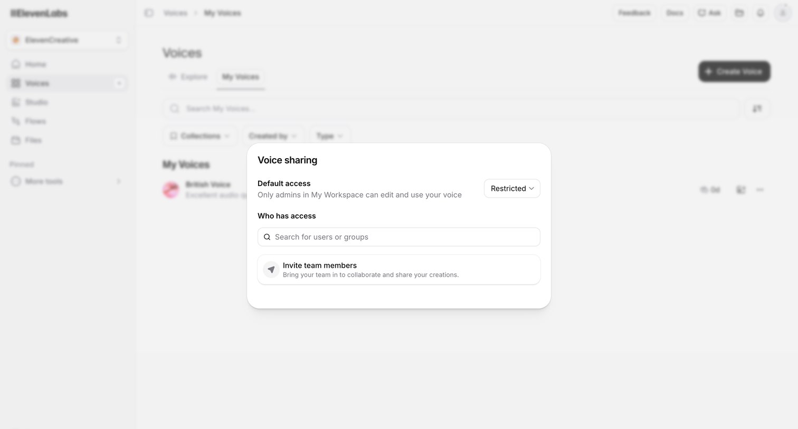
Task: Open the Feedback button in top bar
Action: [x=634, y=13]
